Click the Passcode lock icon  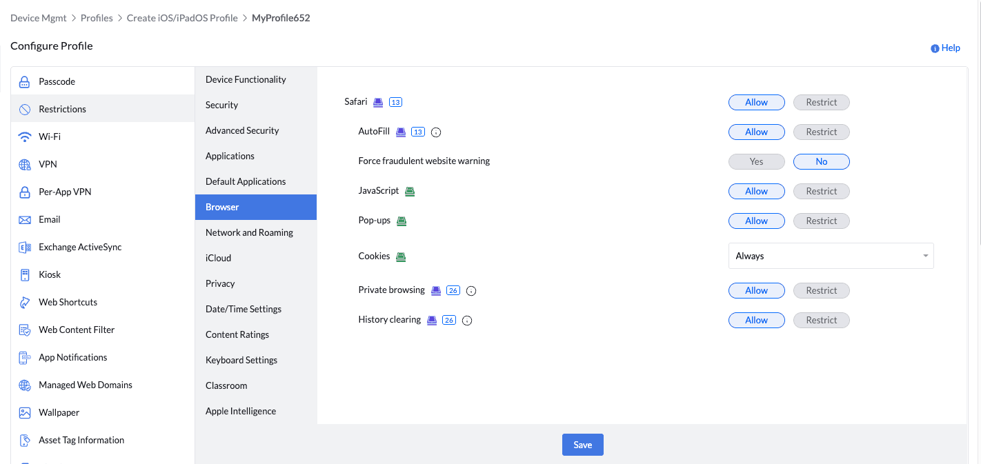point(25,81)
